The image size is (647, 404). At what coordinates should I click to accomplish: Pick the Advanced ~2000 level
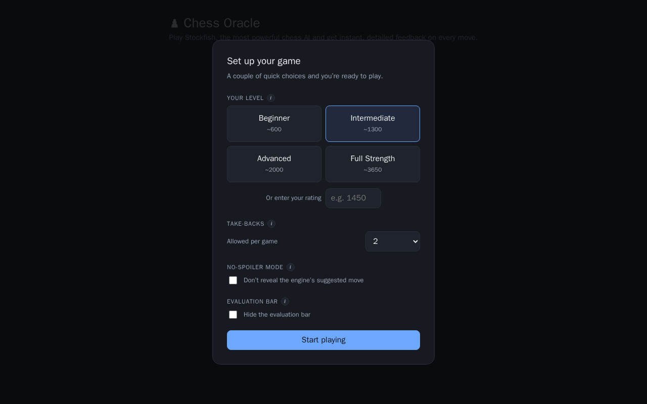coord(274,164)
